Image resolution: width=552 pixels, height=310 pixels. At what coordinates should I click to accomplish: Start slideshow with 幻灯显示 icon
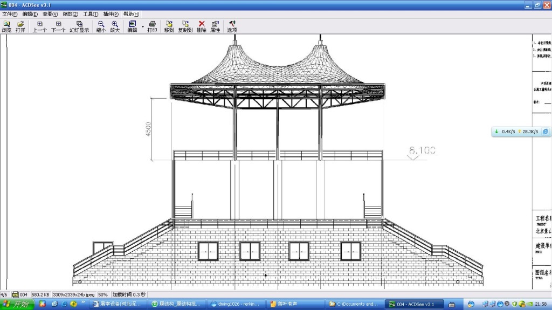pyautogui.click(x=79, y=26)
